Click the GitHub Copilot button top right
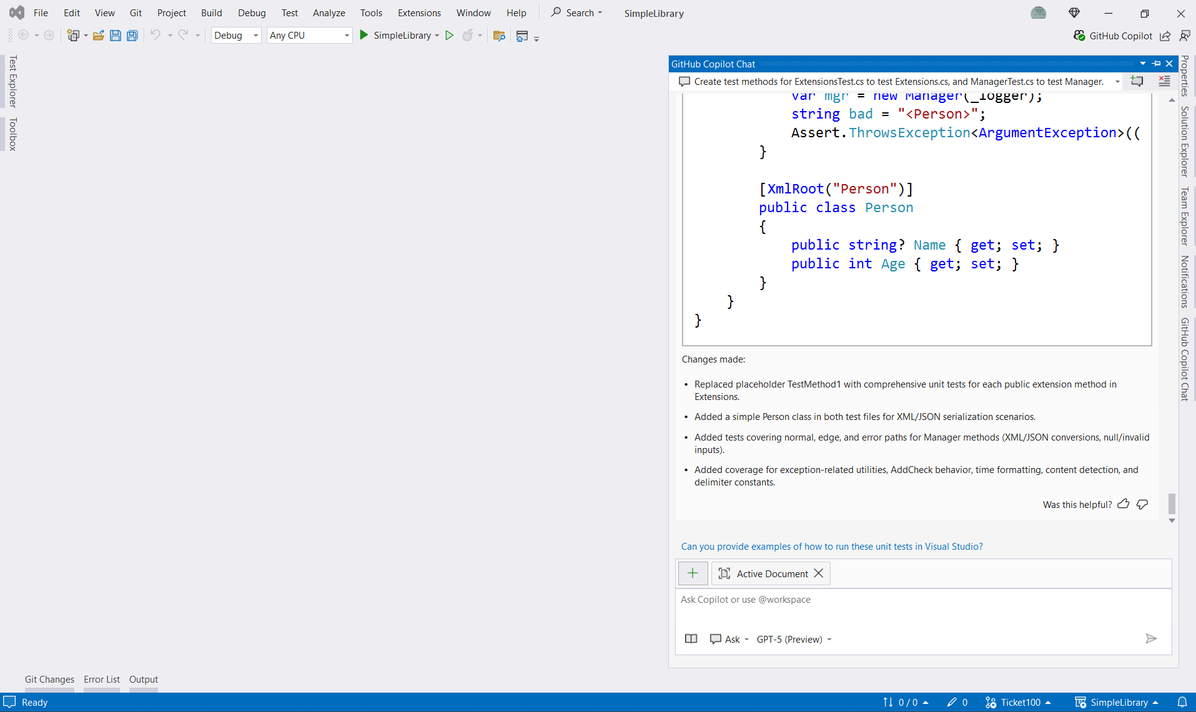This screenshot has height=712, width=1196. point(1113,36)
